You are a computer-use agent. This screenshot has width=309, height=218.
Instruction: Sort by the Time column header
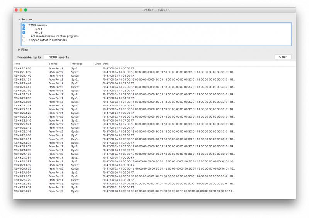point(31,64)
